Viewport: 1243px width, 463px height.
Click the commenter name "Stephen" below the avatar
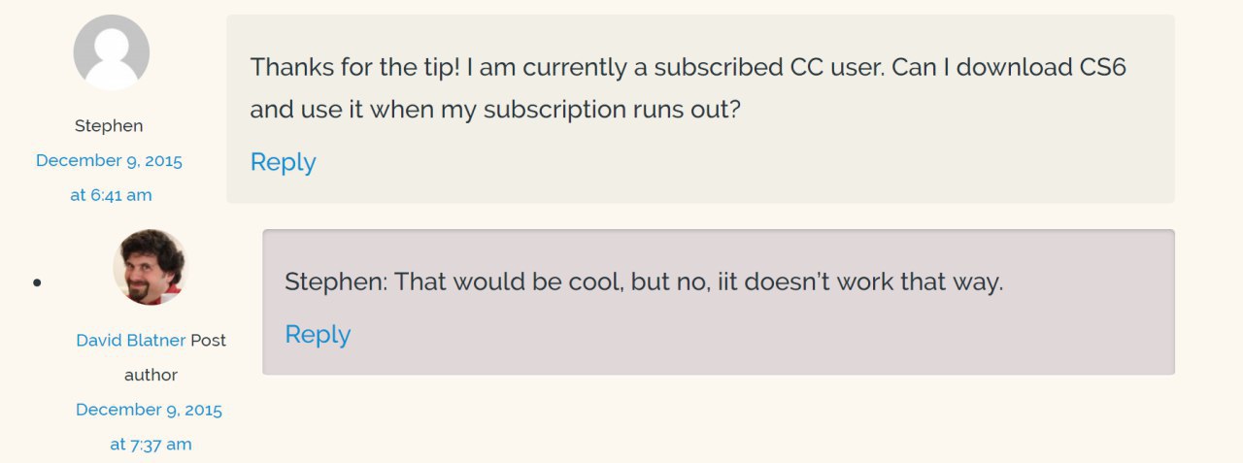(x=109, y=125)
